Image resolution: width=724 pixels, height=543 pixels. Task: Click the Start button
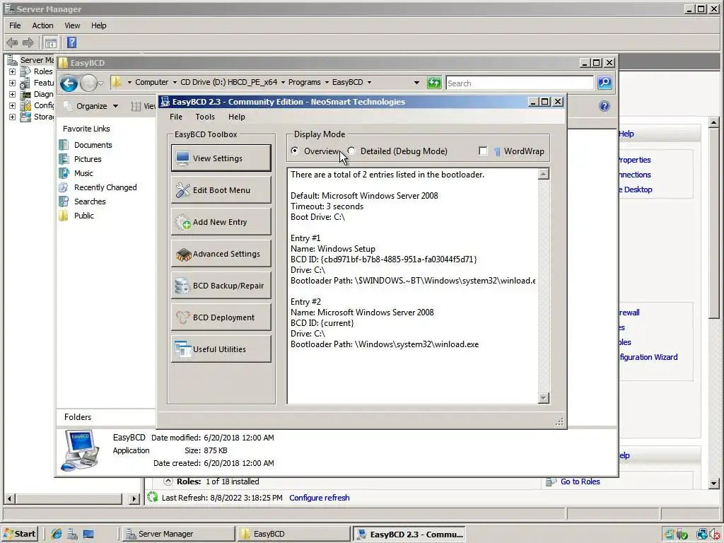tap(19, 534)
